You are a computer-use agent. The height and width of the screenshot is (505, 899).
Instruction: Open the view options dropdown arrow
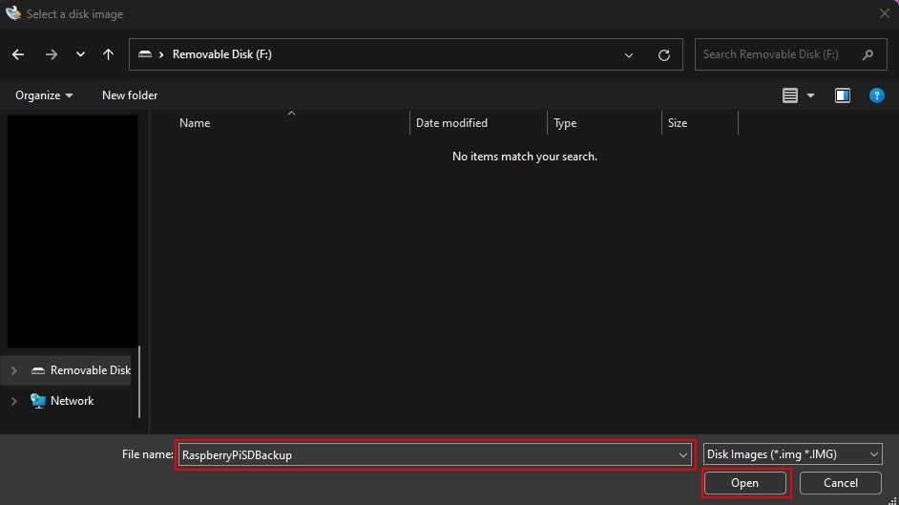810,95
